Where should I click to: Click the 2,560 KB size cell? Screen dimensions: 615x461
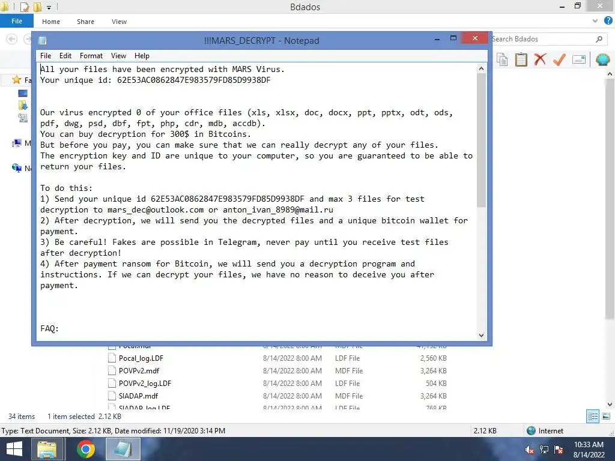pyautogui.click(x=434, y=358)
